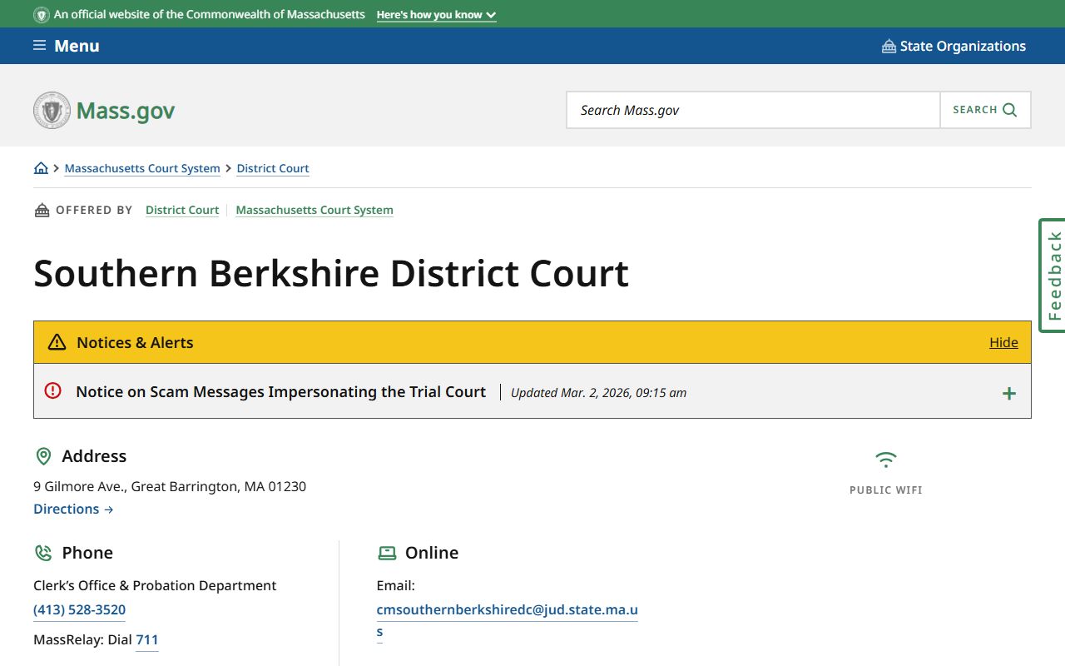The width and height of the screenshot is (1065, 666).
Task: Click 'Notice on Scam Messages Impersonating the Trial Court'
Action: pyautogui.click(x=281, y=391)
